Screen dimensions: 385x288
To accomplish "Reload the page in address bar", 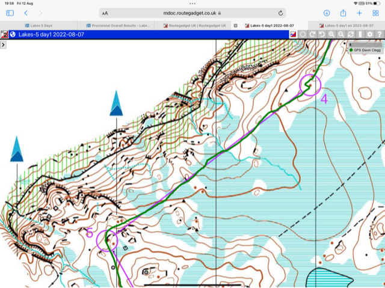I will [x=281, y=13].
